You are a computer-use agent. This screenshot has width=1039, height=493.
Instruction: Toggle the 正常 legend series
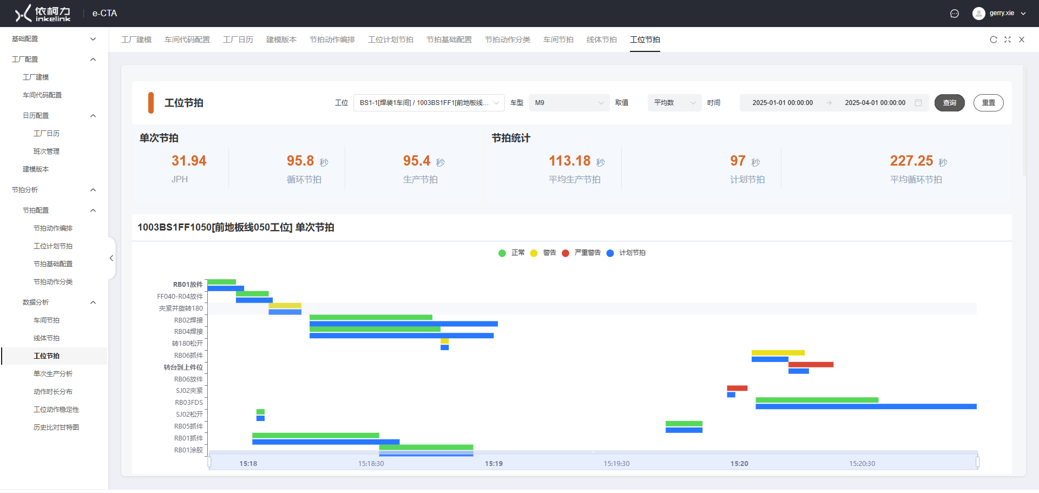(x=511, y=253)
